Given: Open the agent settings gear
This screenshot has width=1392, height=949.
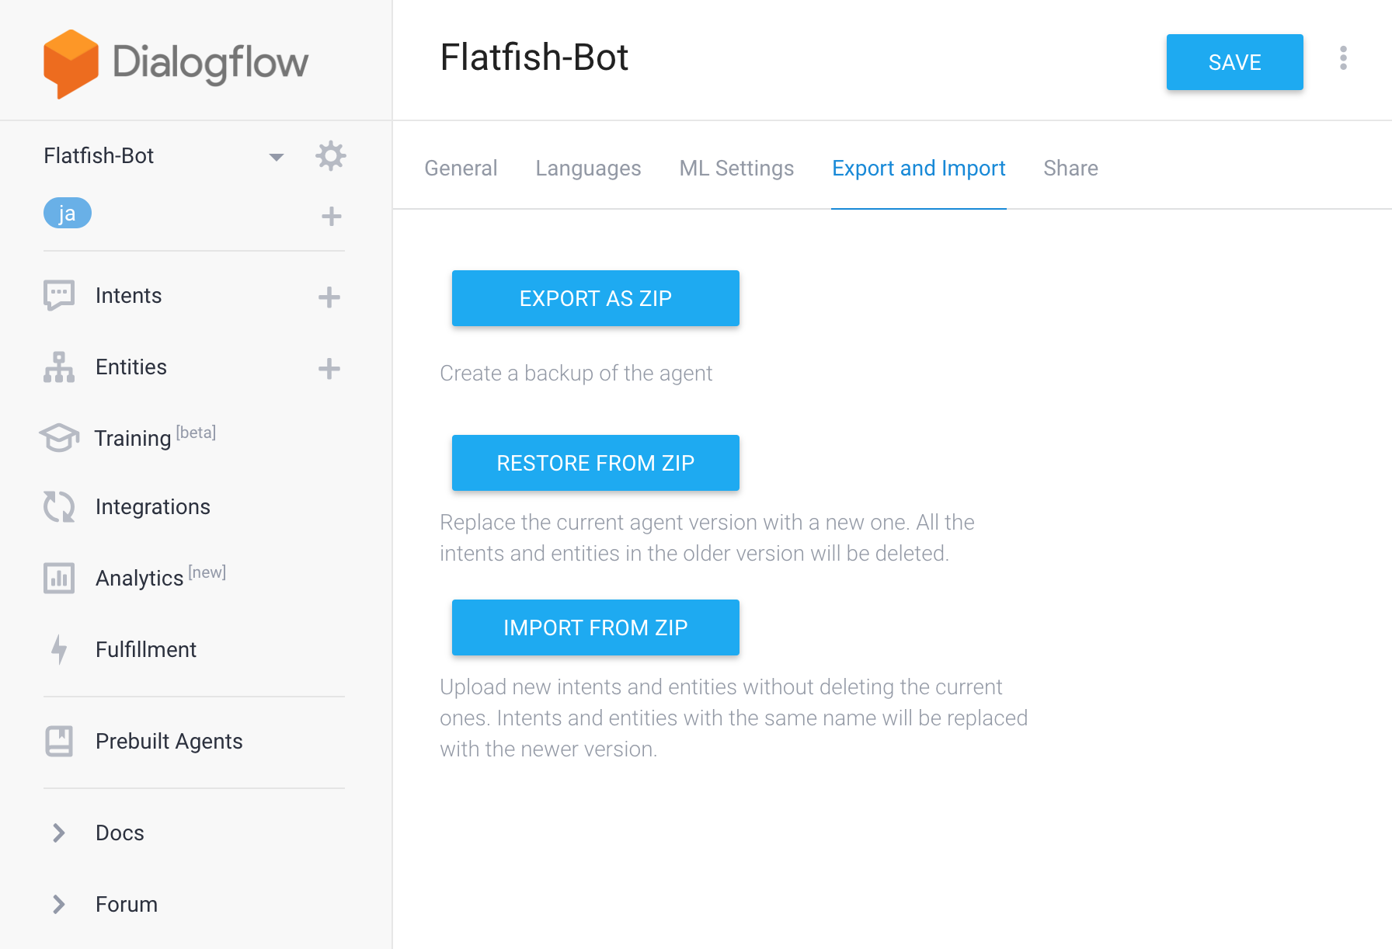Looking at the screenshot, I should tap(331, 155).
